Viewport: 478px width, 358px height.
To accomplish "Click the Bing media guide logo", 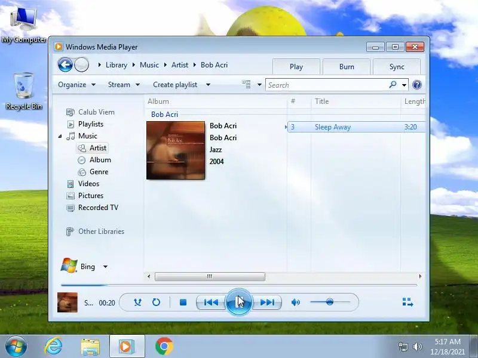I will (69, 266).
